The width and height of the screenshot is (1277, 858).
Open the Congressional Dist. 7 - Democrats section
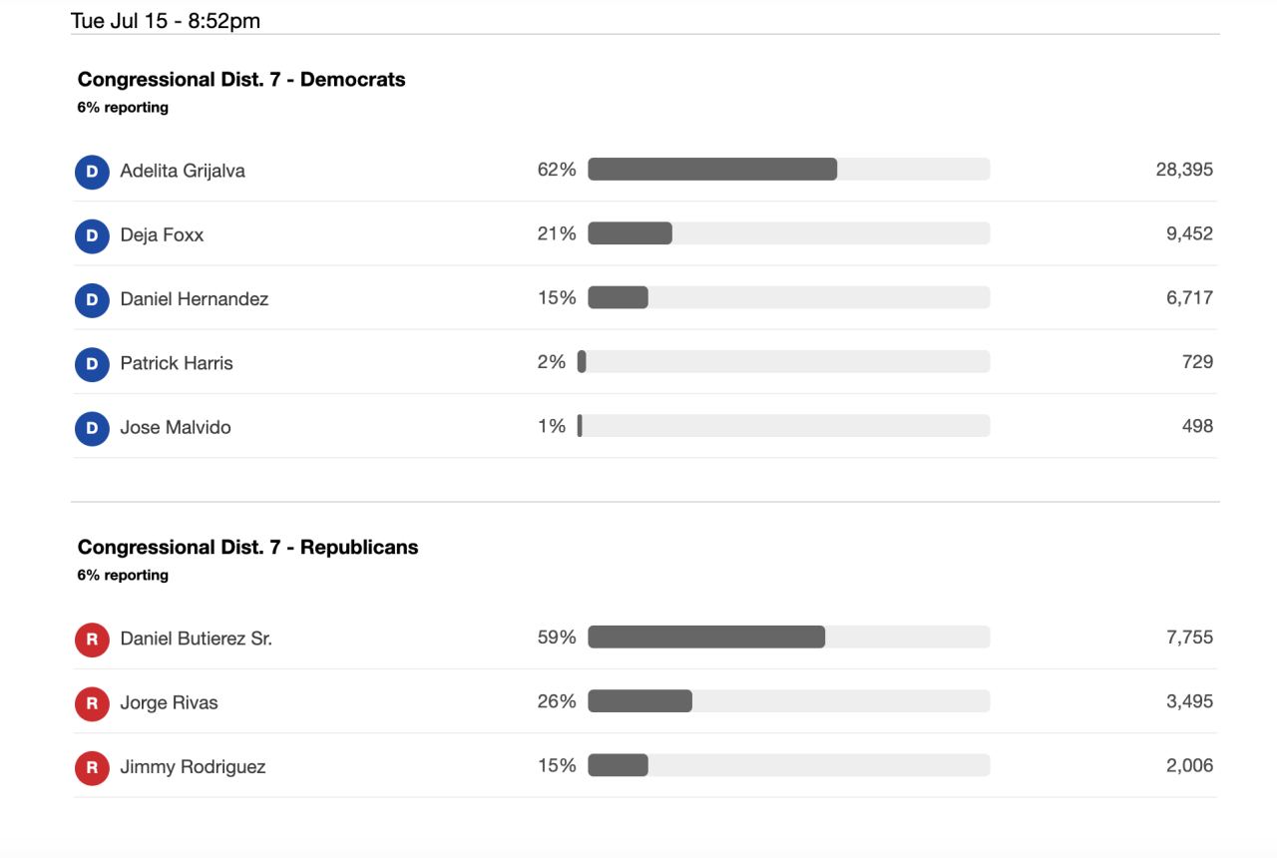click(240, 79)
